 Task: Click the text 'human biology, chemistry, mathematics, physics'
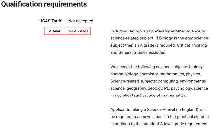pyautogui.click(x=155, y=74)
